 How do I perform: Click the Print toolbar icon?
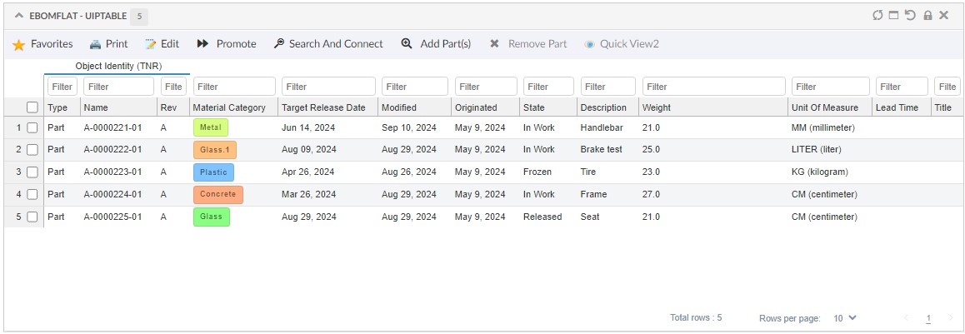click(96, 44)
